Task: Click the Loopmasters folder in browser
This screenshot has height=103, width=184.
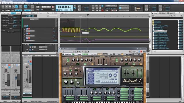Action: click(x=157, y=21)
